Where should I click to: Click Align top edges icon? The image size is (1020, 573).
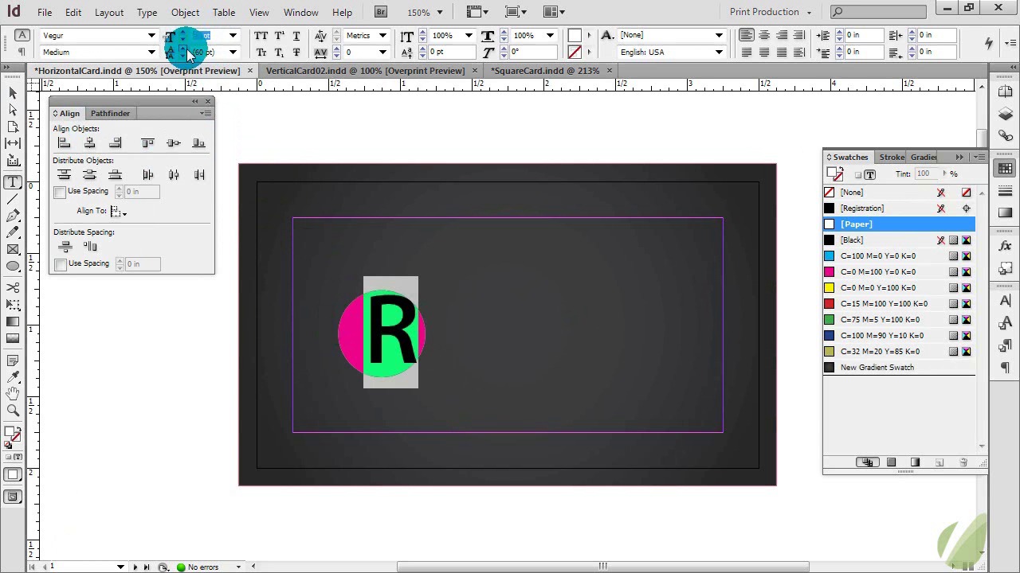[x=147, y=143]
